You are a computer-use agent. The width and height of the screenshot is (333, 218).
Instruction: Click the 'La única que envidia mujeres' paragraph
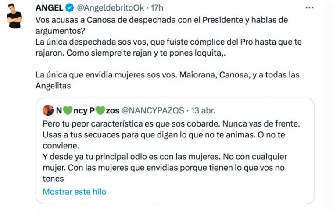click(x=168, y=74)
